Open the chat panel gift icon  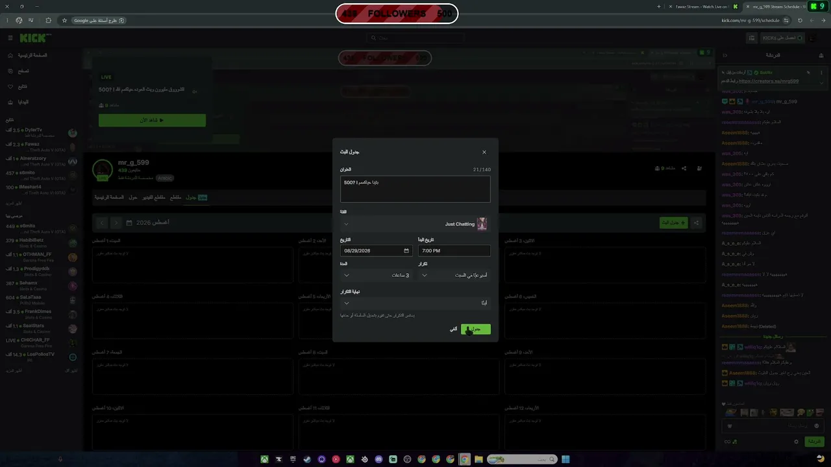click(x=822, y=56)
